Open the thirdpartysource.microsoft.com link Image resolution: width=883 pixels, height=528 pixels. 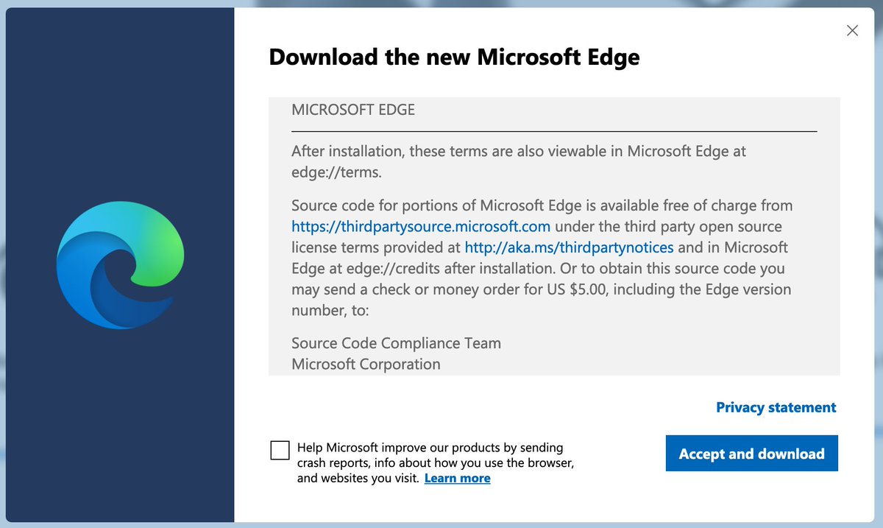(421, 226)
